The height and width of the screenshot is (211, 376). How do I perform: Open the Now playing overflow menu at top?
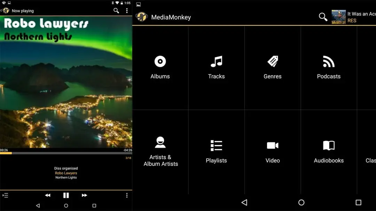pos(127,10)
